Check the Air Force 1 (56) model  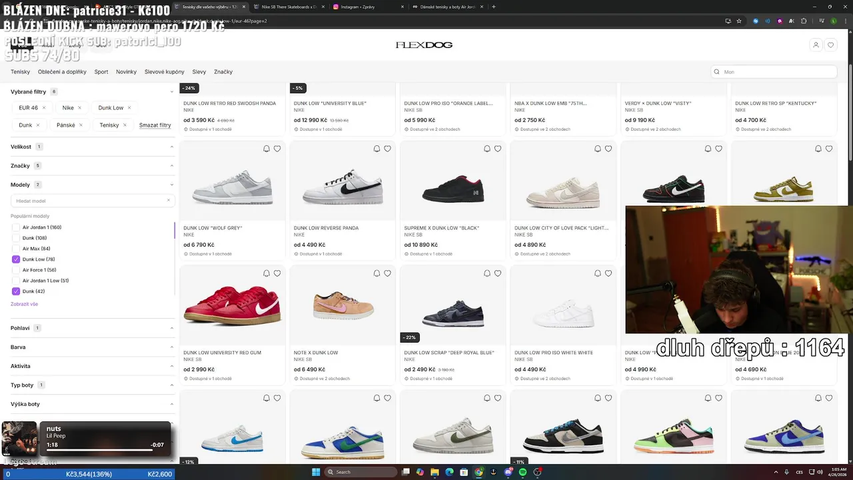[x=16, y=270]
